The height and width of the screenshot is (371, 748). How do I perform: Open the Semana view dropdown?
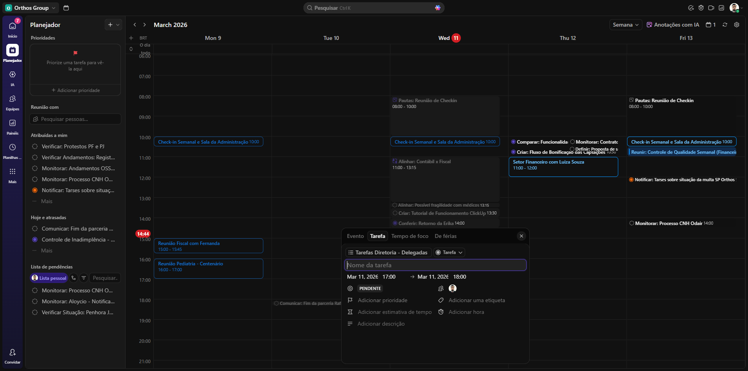coord(626,25)
